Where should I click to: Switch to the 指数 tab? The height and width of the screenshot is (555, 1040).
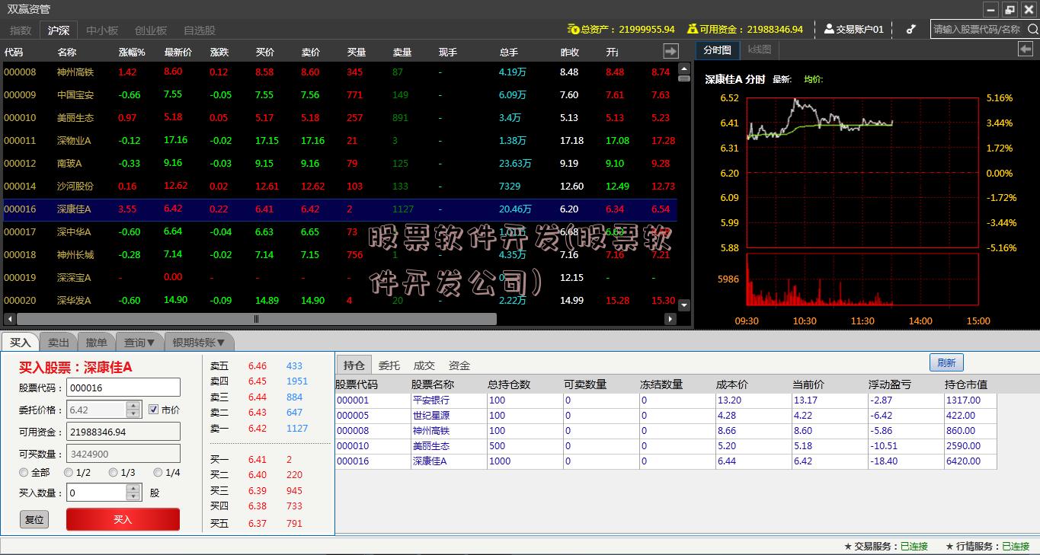pyautogui.click(x=21, y=30)
